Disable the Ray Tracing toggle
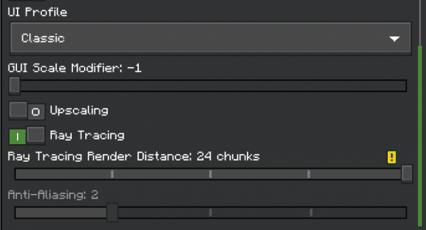The image size is (426, 230). 27,135
